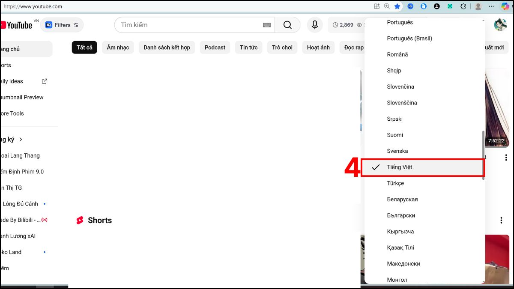Select the Đọc rap filter chip
The width and height of the screenshot is (514, 289).
pyautogui.click(x=352, y=48)
